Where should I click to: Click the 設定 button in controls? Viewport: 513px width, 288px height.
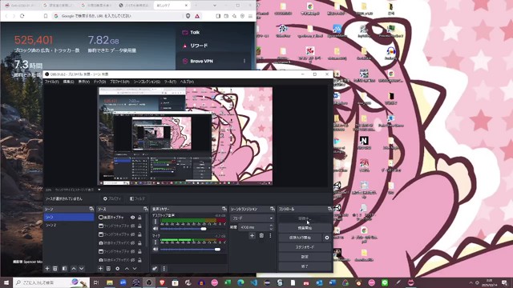tap(305, 257)
